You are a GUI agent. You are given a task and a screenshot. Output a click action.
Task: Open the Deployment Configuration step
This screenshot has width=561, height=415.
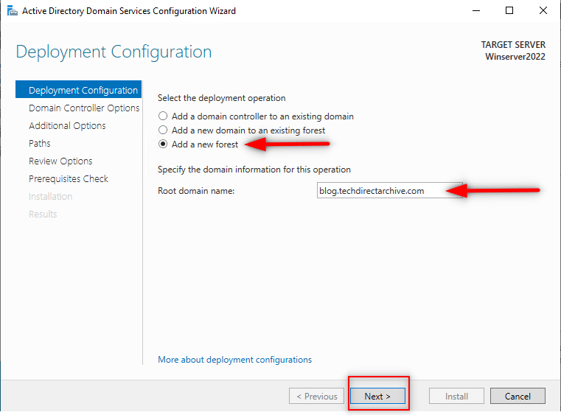point(83,91)
